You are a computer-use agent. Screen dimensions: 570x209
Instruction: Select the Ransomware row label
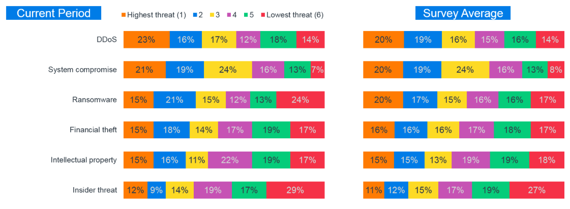[x=95, y=100]
